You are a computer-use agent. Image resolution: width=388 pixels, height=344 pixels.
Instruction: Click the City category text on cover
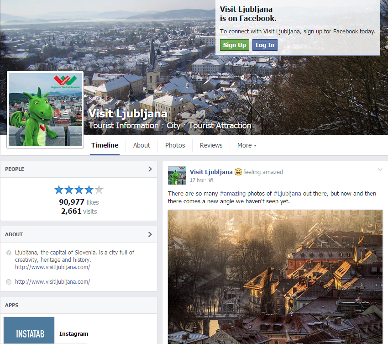tap(173, 126)
